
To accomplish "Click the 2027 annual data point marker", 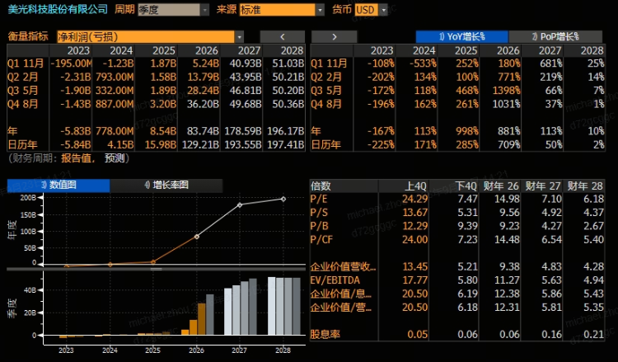I will (x=240, y=205).
